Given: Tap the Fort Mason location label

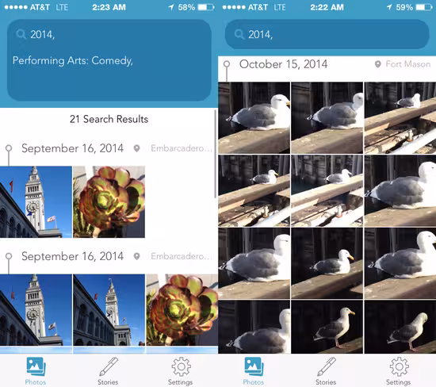Looking at the screenshot, I should pos(408,64).
